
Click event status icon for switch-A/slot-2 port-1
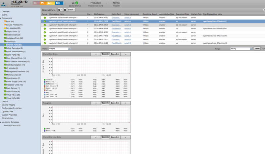coord(45,18)
